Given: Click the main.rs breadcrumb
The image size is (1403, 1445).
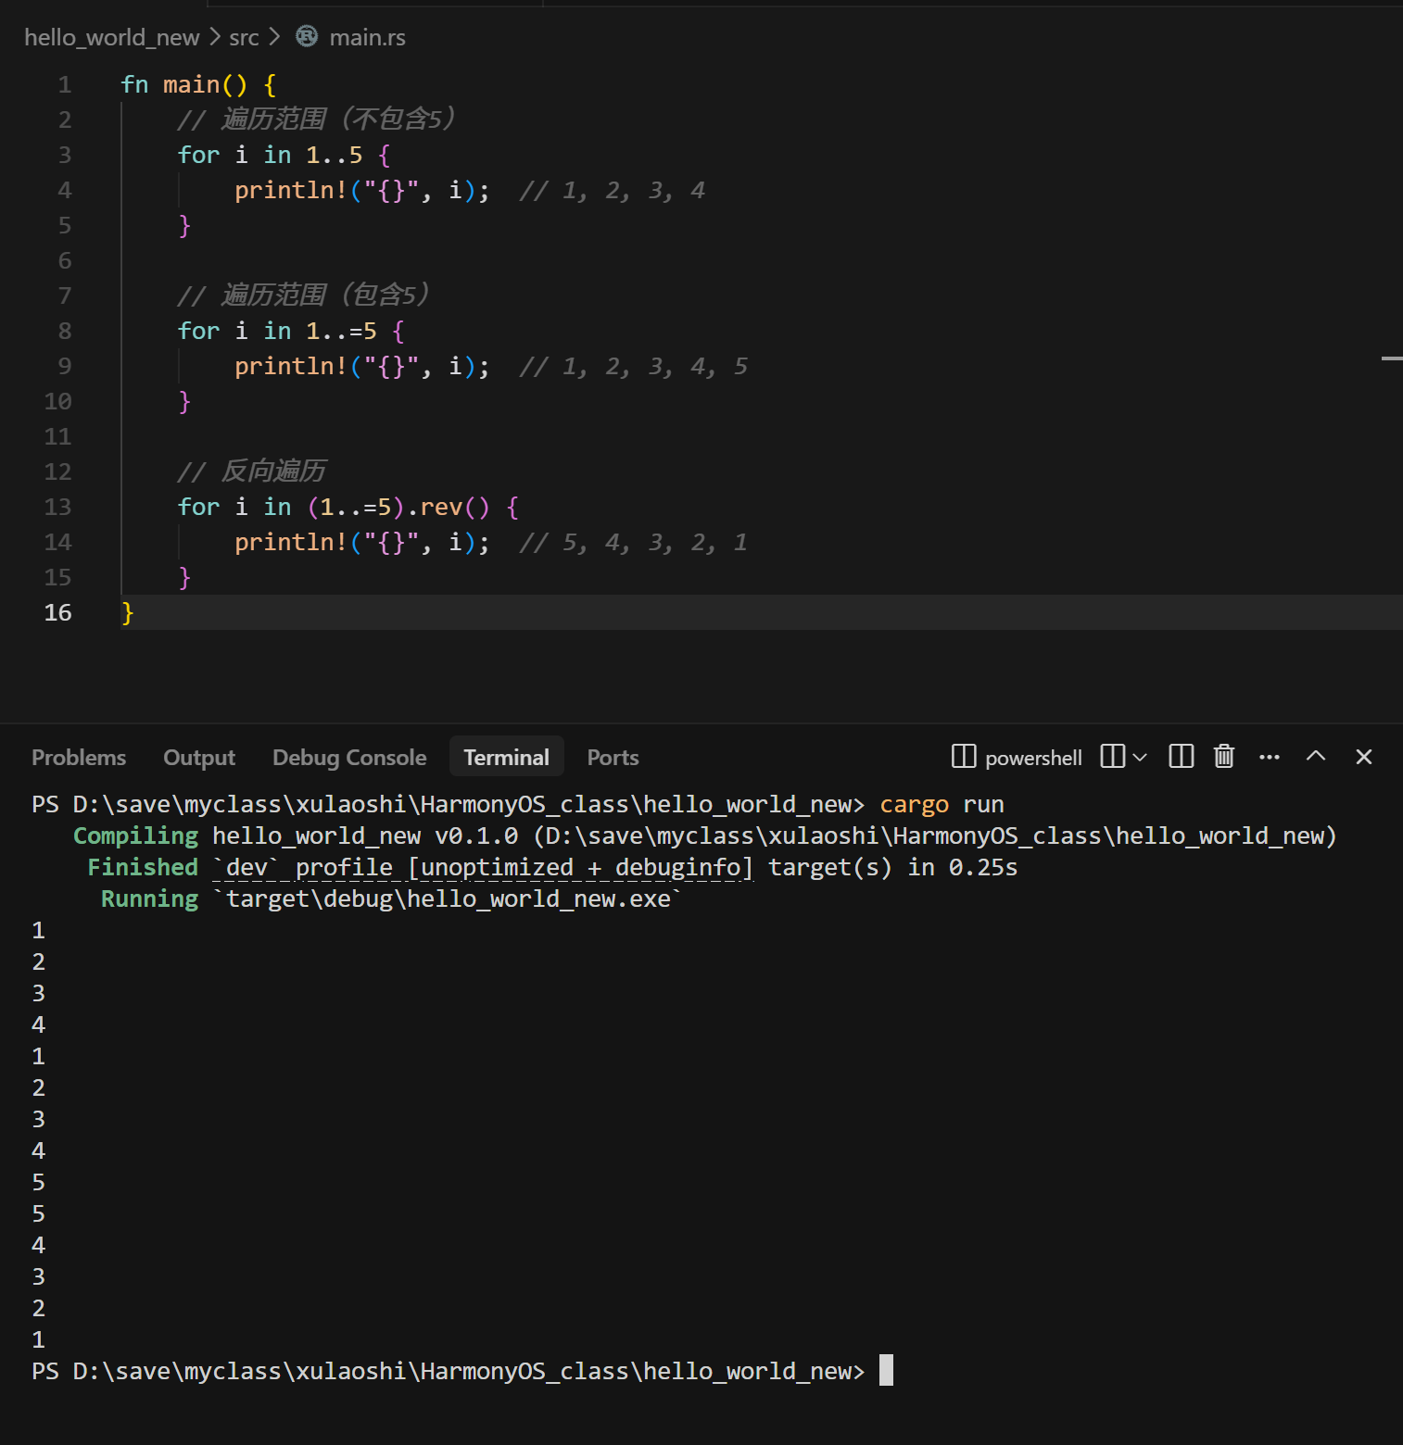Looking at the screenshot, I should point(368,37).
